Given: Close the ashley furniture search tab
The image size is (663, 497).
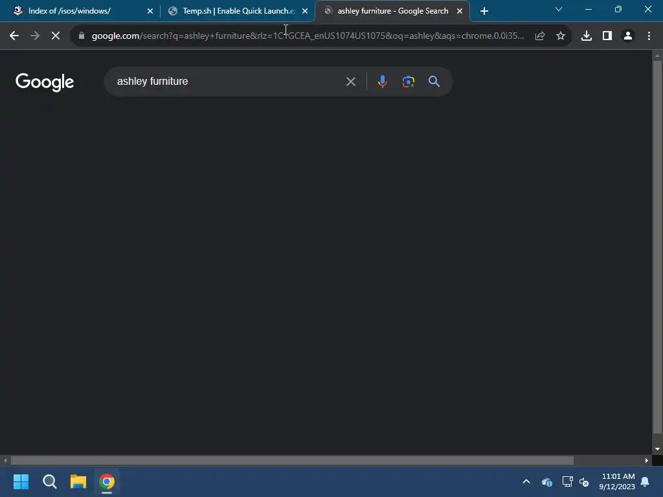Looking at the screenshot, I should [460, 12].
